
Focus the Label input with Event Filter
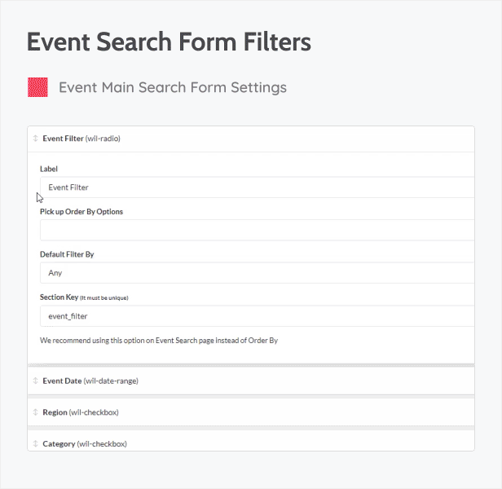tap(256, 187)
